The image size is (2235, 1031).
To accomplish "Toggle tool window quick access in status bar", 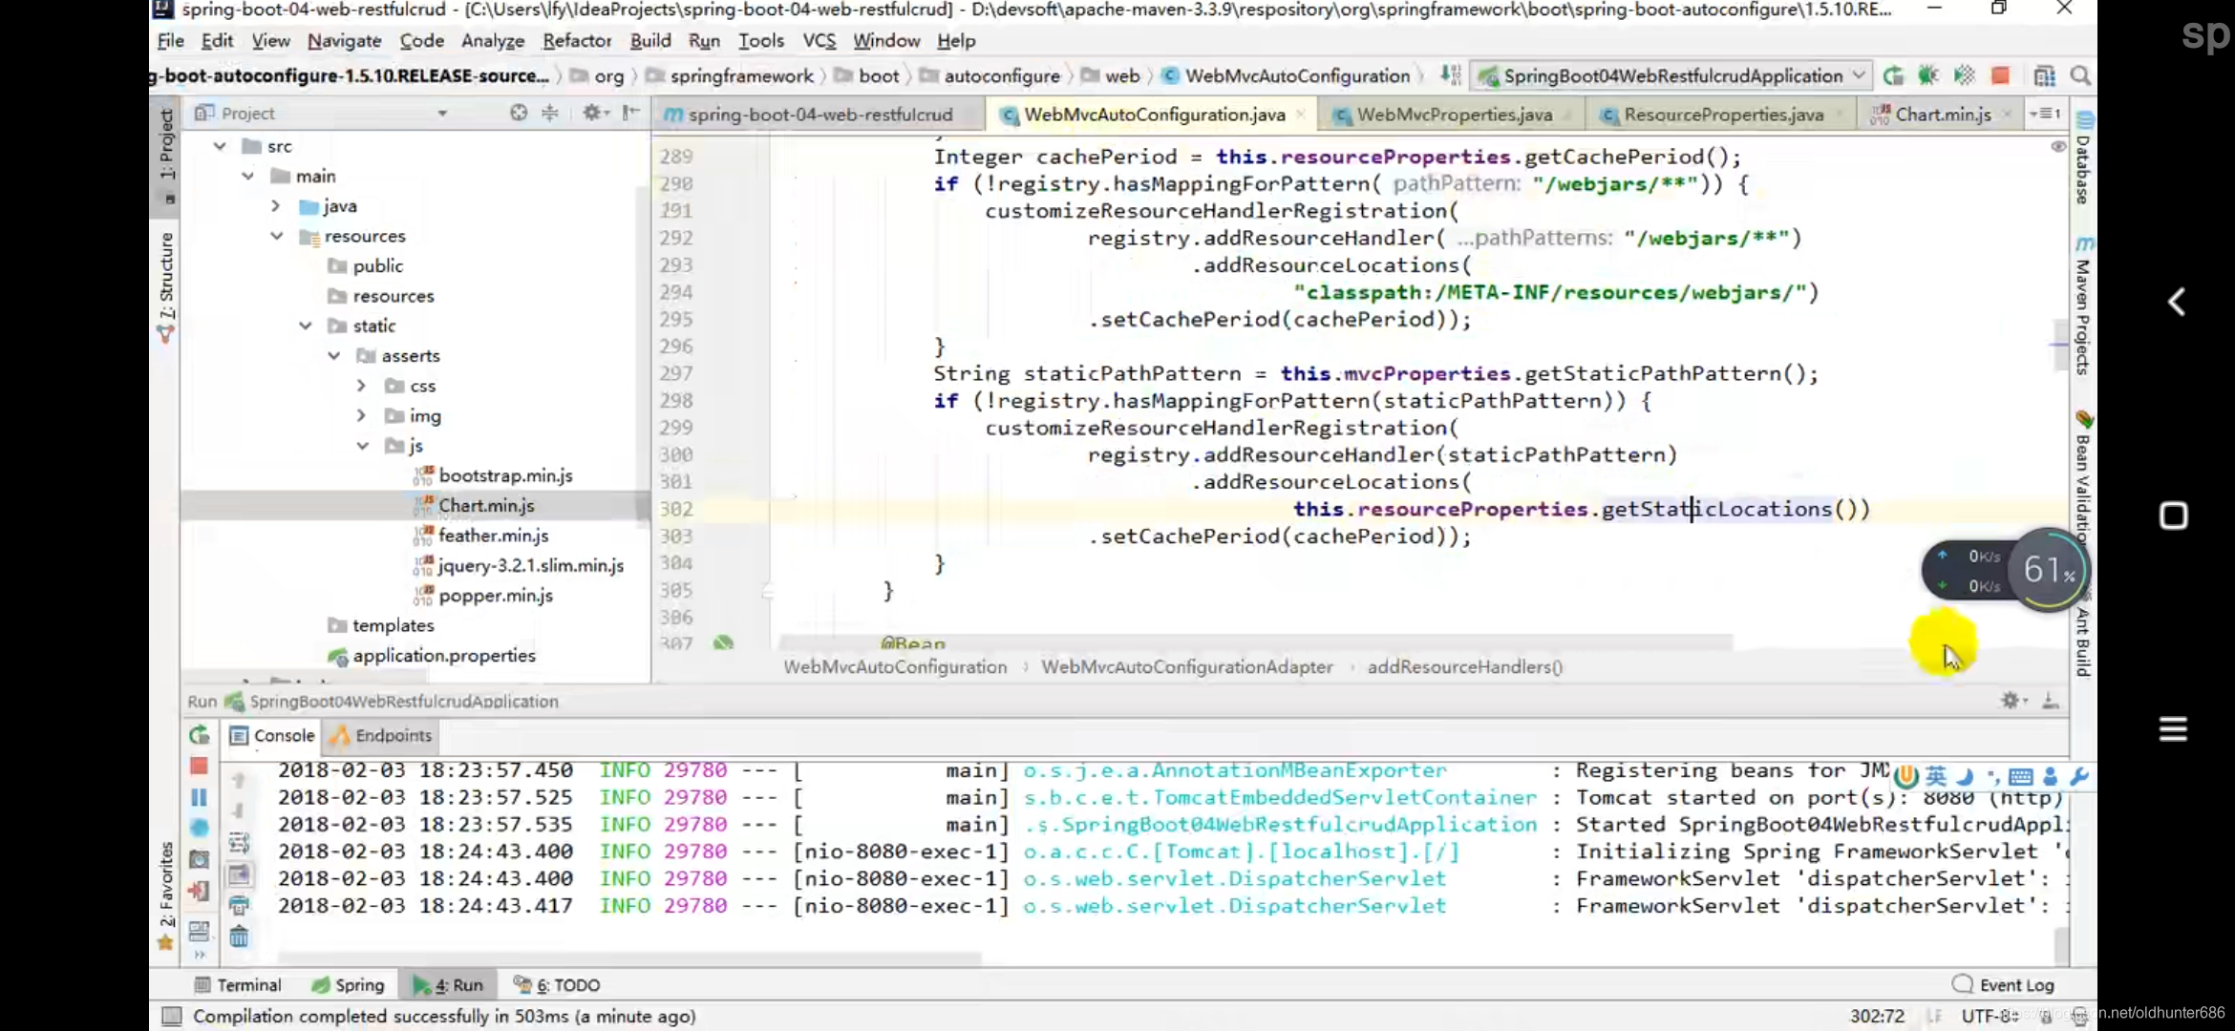I will [x=172, y=1016].
